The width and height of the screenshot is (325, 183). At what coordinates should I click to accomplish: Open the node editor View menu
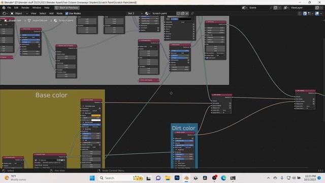point(34,14)
